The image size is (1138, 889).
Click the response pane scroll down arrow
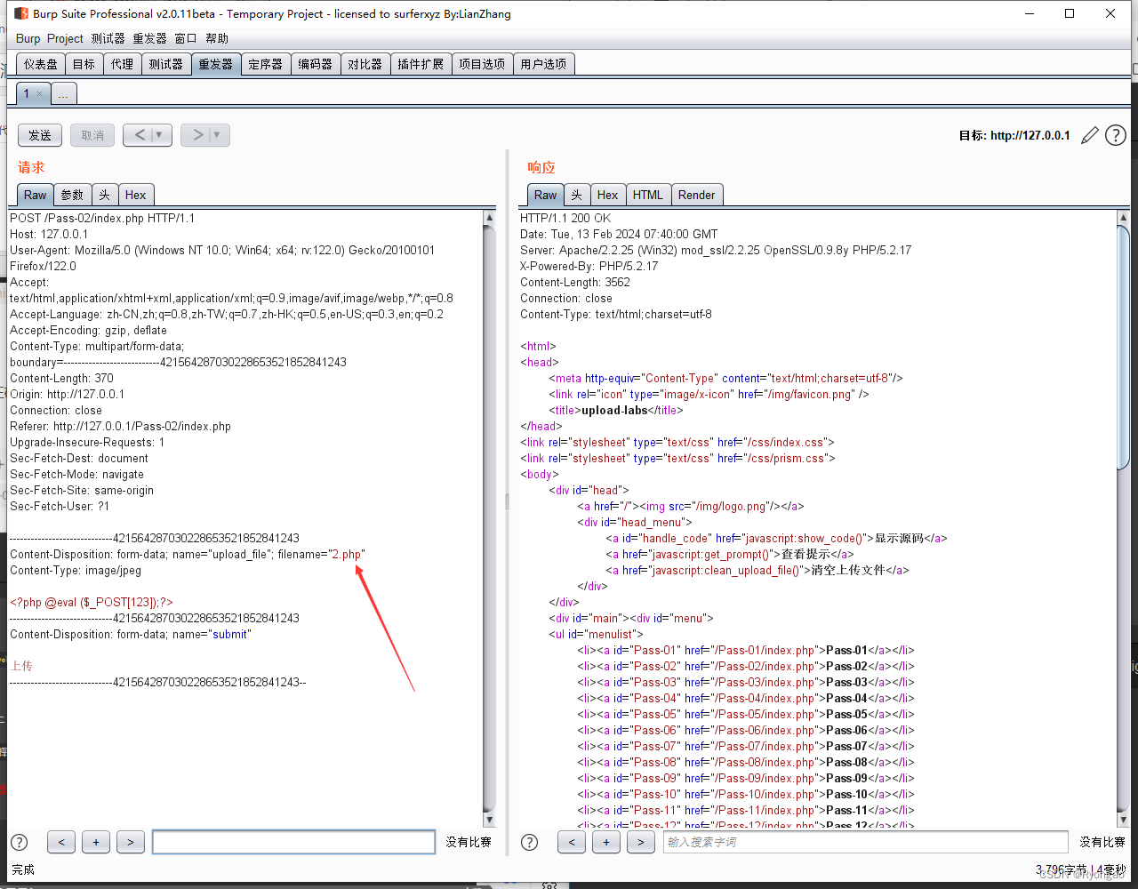pos(1124,820)
